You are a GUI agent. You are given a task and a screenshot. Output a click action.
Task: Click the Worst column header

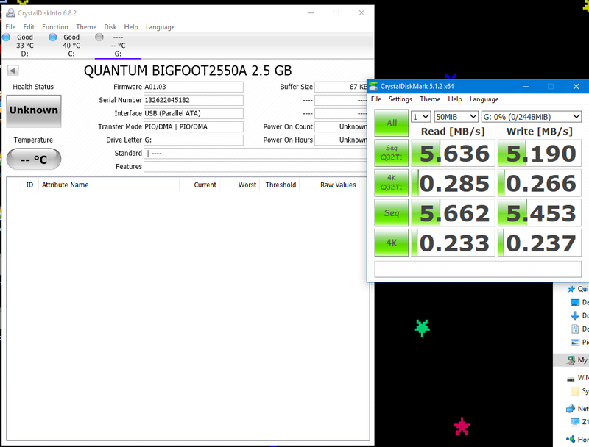[x=240, y=185]
